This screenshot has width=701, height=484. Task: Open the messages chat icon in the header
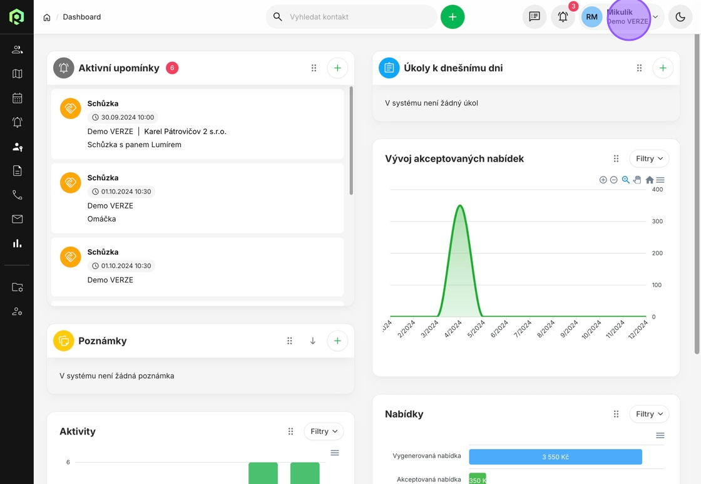click(x=535, y=17)
